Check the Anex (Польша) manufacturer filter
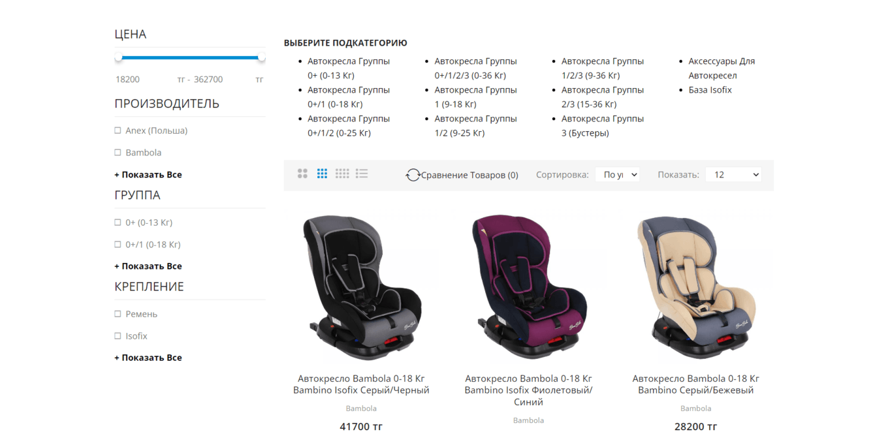The image size is (875, 434). pos(118,131)
